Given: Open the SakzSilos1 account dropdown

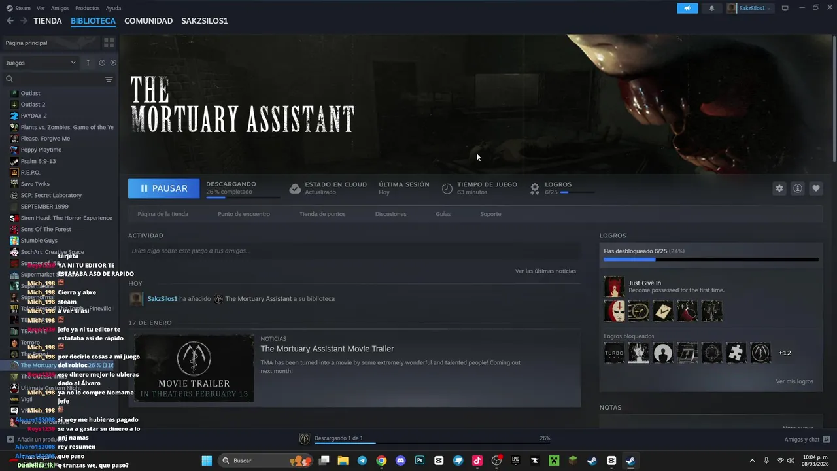Looking at the screenshot, I should click(x=749, y=8).
